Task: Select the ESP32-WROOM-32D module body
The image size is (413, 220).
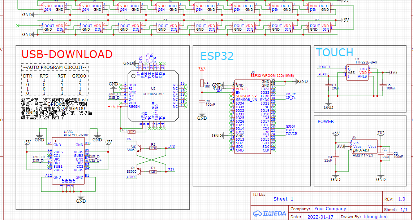Action: 252,116
